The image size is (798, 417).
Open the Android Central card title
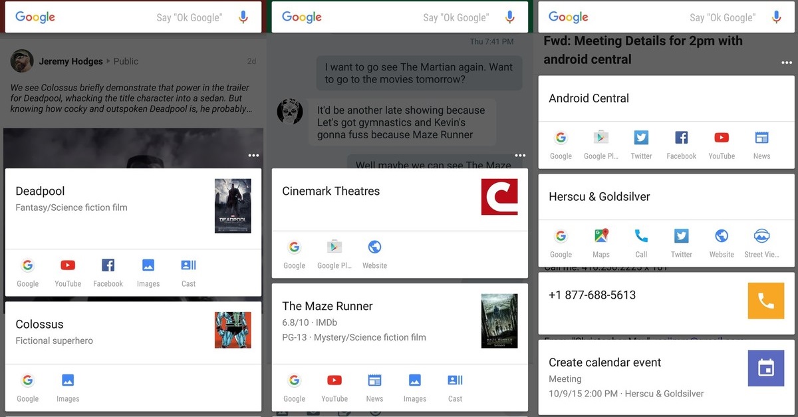pyautogui.click(x=589, y=98)
